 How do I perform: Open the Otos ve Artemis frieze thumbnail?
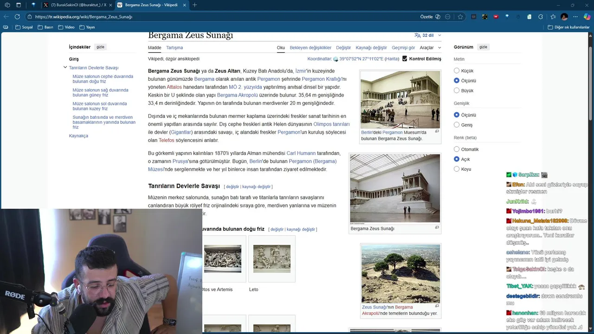pos(222,259)
